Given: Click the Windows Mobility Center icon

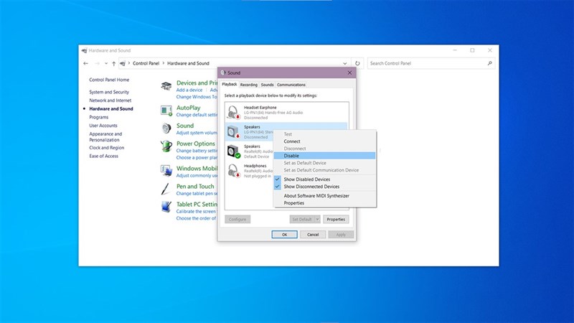Looking at the screenshot, I should pyautogui.click(x=166, y=171).
